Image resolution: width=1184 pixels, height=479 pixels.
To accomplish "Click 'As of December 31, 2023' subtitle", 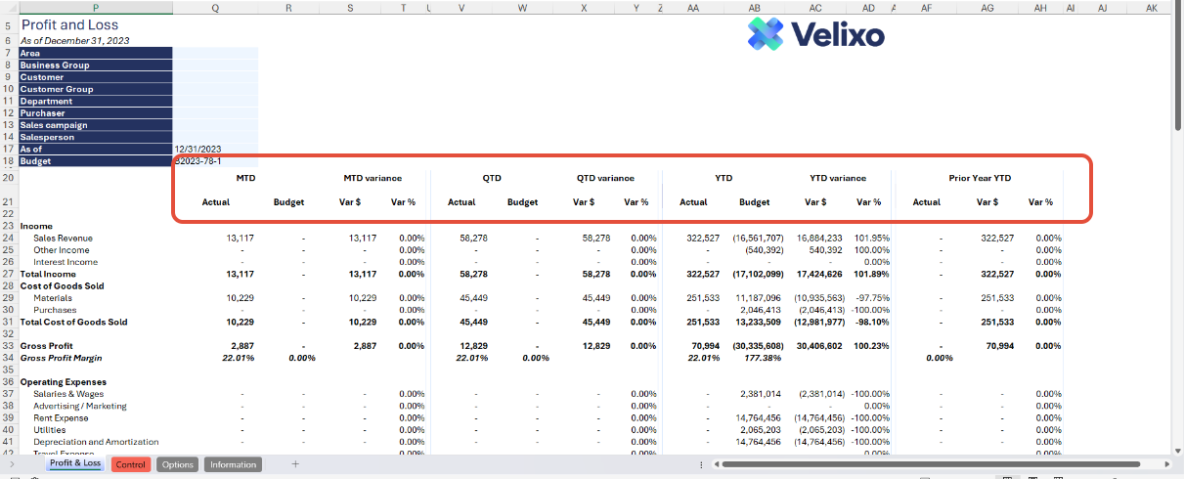I will pos(74,41).
